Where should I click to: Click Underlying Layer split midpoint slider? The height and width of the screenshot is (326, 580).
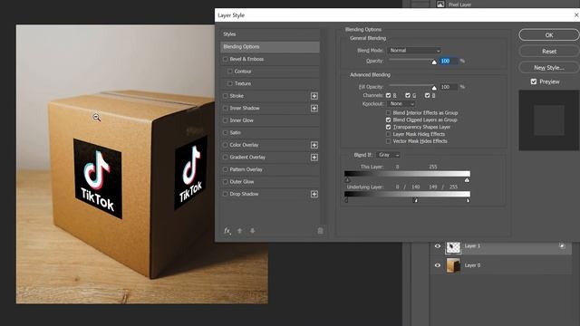click(x=415, y=200)
